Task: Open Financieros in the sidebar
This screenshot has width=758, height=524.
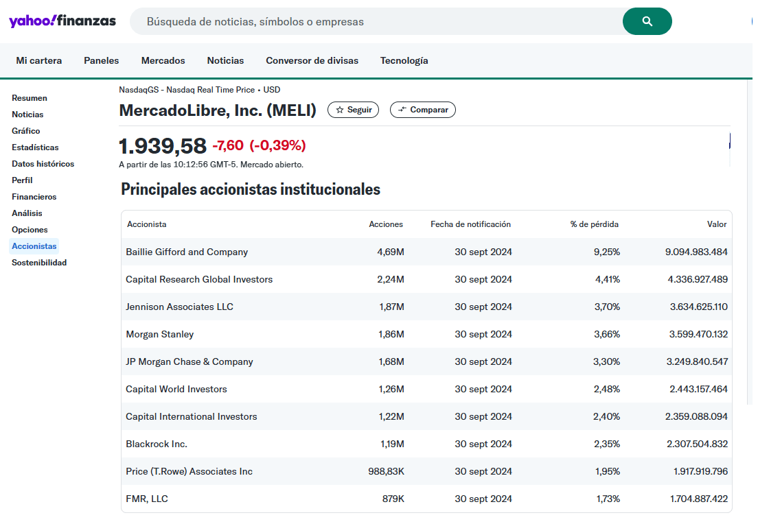Action: tap(34, 197)
